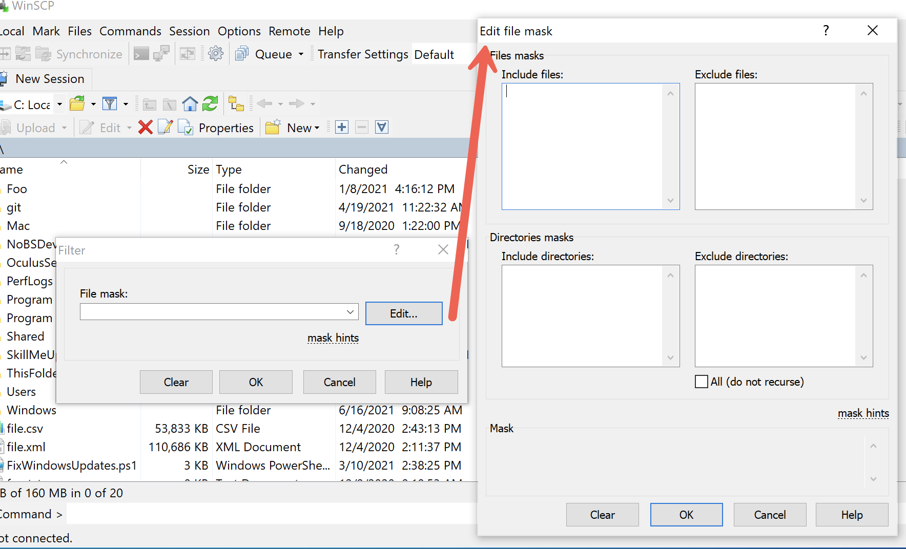The image size is (906, 549).
Task: Open the Options menu
Action: click(x=239, y=31)
